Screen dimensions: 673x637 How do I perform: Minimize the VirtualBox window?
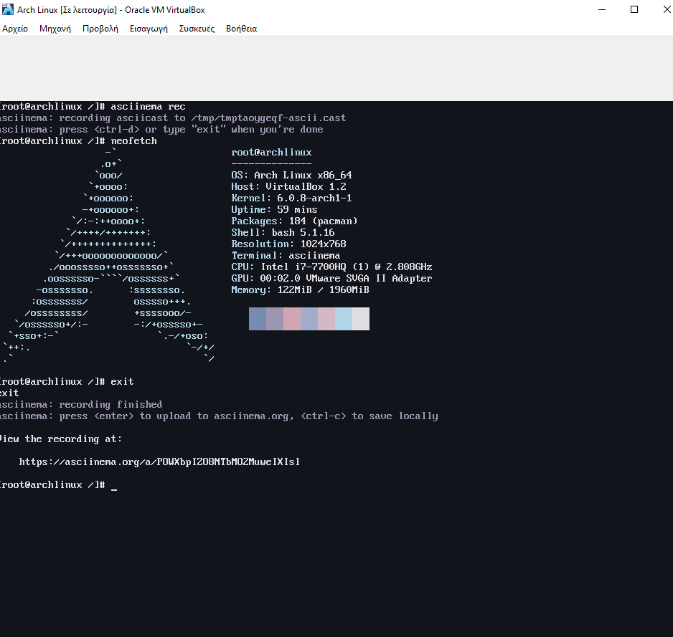coord(601,9)
